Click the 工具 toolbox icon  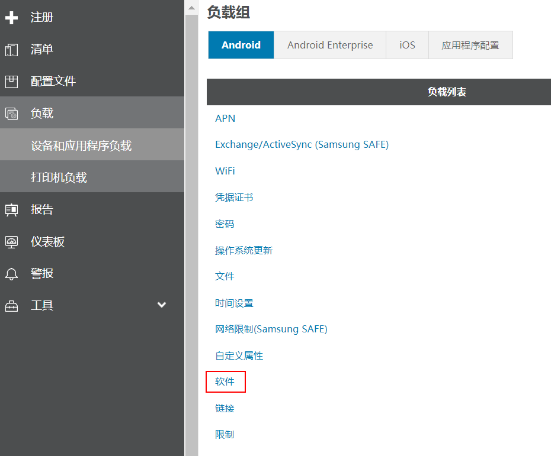click(12, 306)
